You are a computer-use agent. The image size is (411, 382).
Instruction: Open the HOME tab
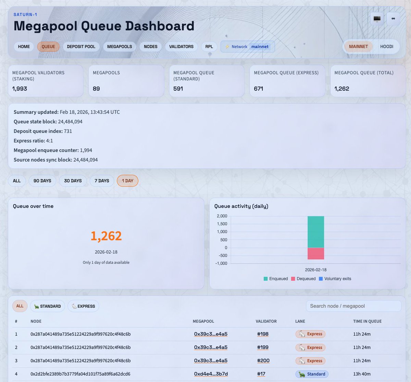(24, 47)
